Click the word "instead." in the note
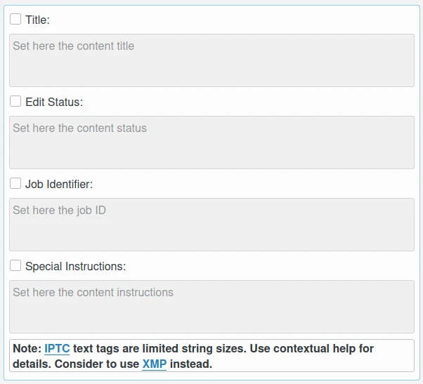423x384 pixels. pos(190,364)
